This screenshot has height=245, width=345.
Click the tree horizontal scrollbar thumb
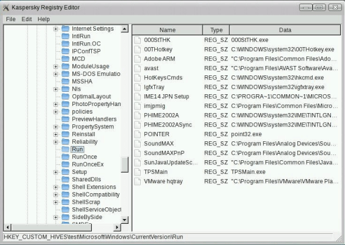[x=51, y=227]
